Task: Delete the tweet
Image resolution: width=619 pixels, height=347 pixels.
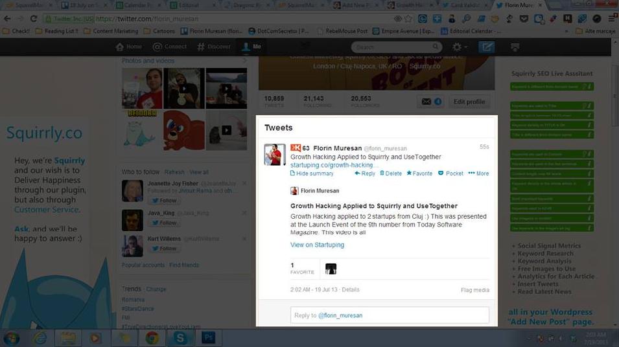Action: [390, 173]
